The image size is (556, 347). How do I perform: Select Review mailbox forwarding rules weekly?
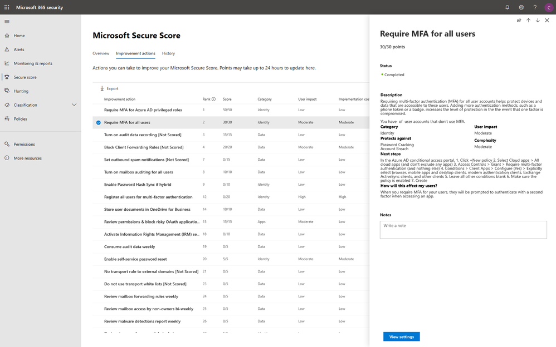tap(231, 296)
